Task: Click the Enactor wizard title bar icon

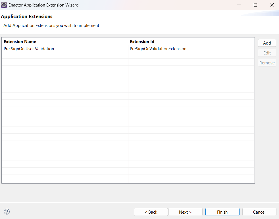Action: coord(4,5)
